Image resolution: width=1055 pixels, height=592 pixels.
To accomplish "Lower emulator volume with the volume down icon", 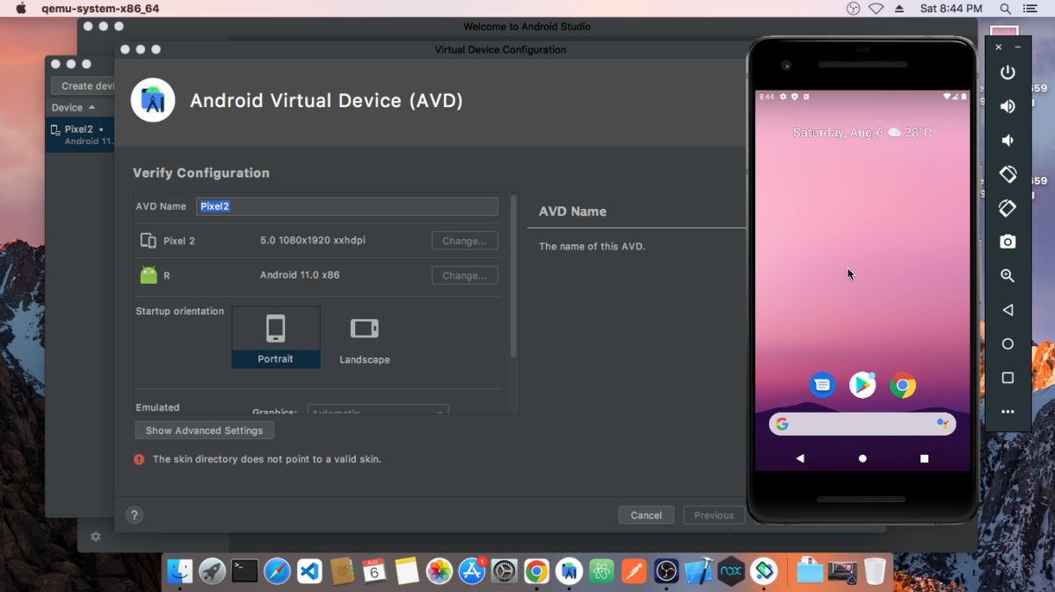I will click(1008, 141).
